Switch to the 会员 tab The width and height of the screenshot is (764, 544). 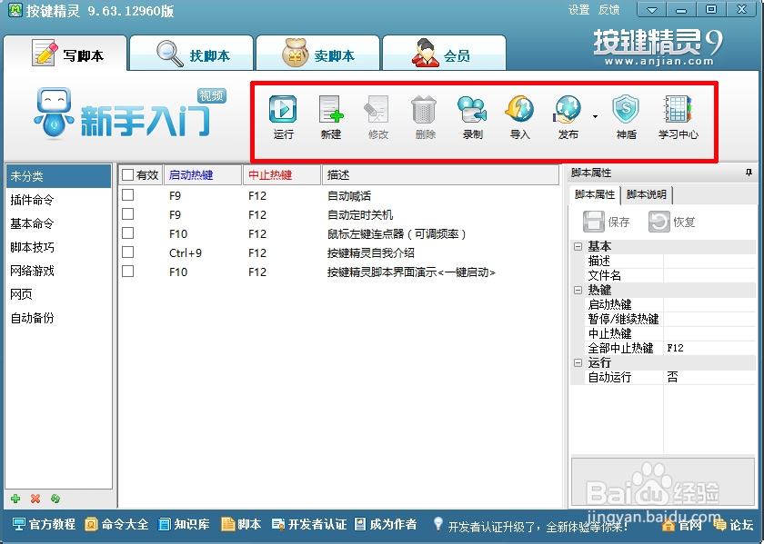pos(445,53)
